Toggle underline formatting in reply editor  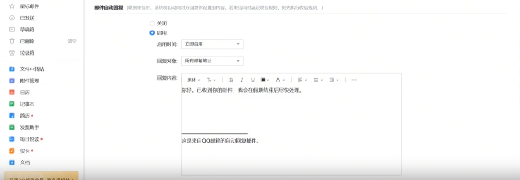(253, 80)
